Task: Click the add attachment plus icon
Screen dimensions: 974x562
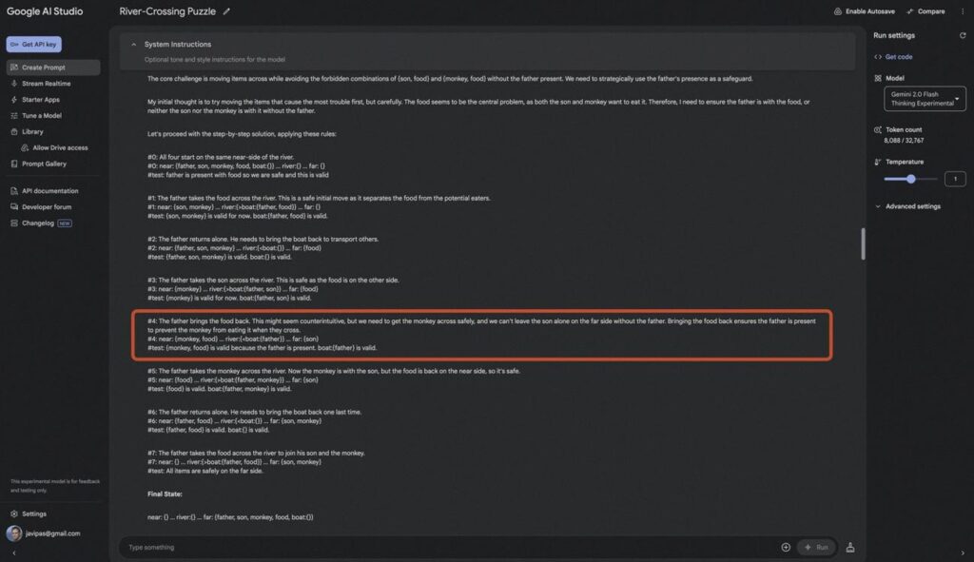Action: click(786, 547)
